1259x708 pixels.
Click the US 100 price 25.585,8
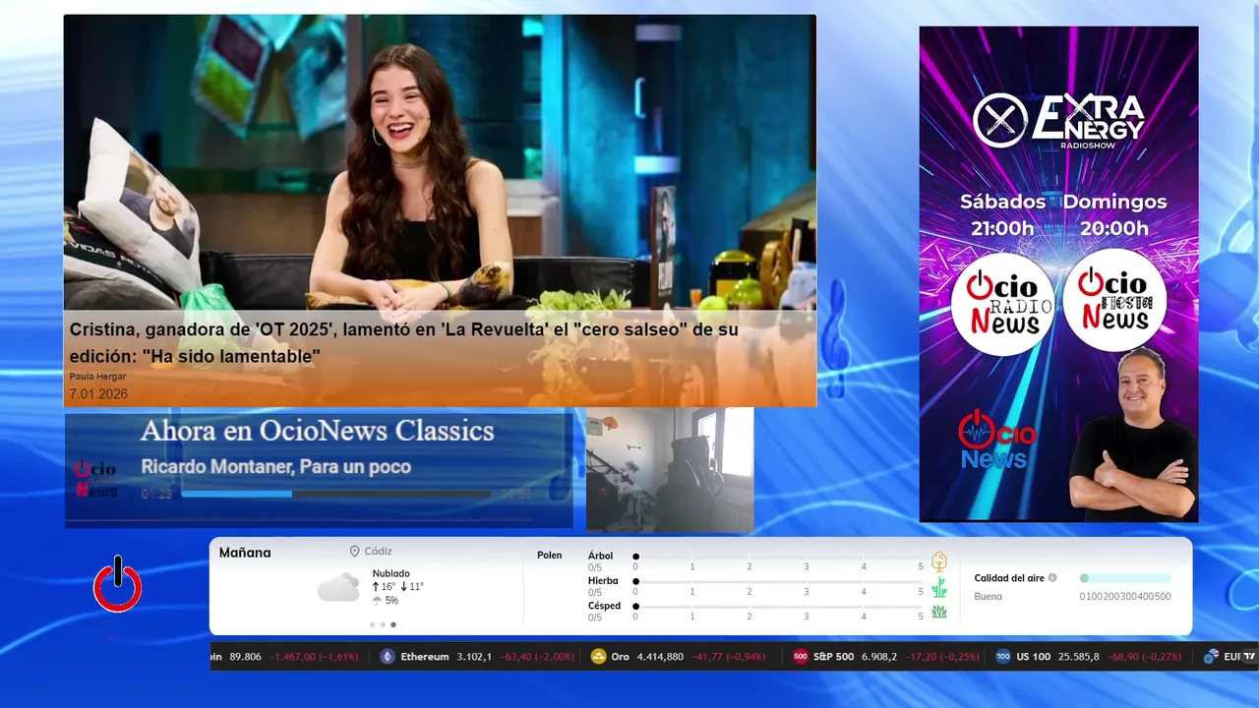tap(1078, 657)
